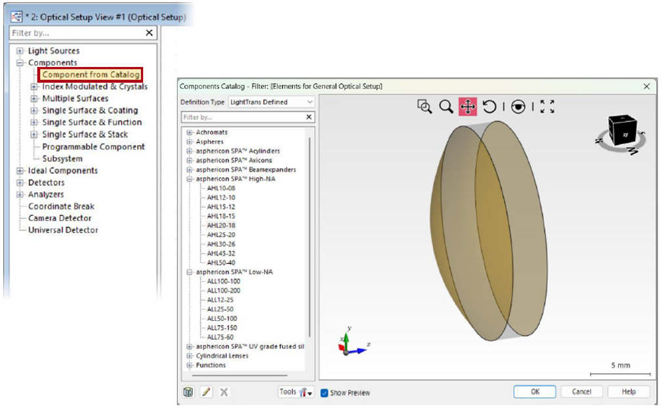The height and width of the screenshot is (408, 662).
Task: Expand the Detectors node
Action: pyautogui.click(x=20, y=183)
